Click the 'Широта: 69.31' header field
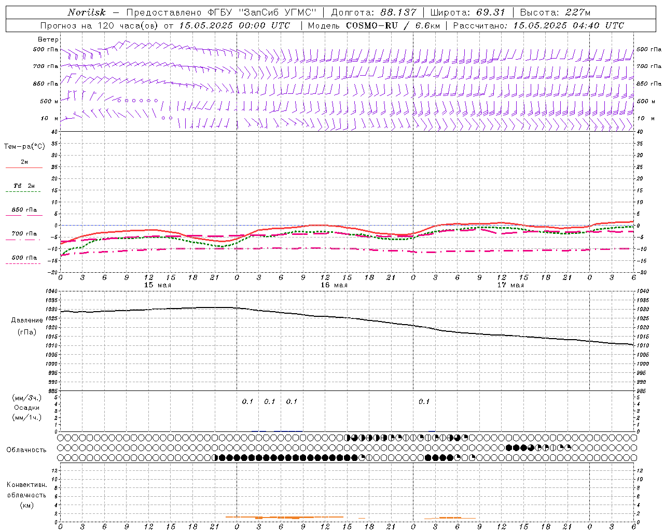Screen dimensions: 664x531 coord(467,12)
